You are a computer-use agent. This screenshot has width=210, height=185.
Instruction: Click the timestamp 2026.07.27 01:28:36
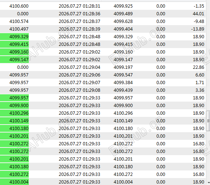(79, 13)
